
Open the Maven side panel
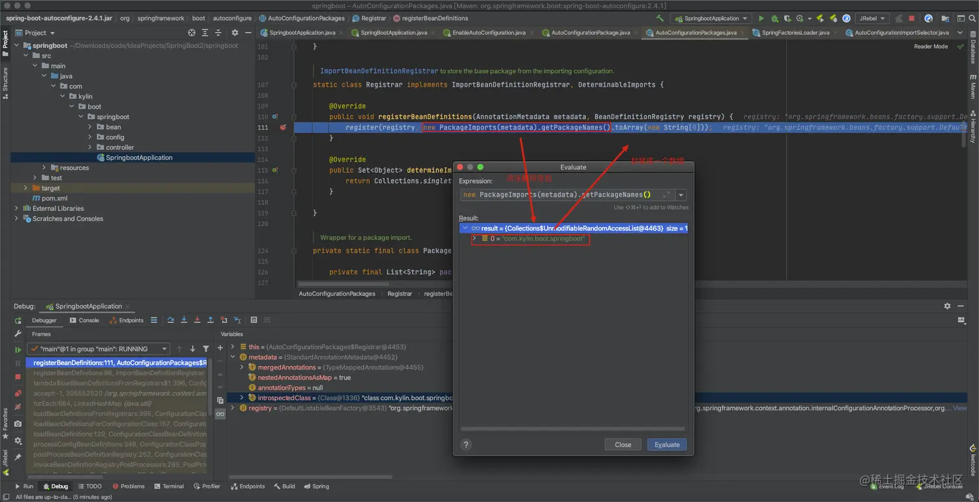pos(973,85)
